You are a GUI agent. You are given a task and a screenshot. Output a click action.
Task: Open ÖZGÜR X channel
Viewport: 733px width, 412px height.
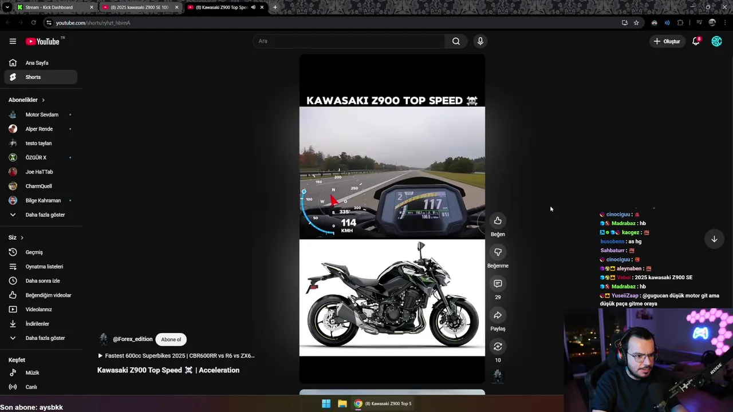coord(41,157)
